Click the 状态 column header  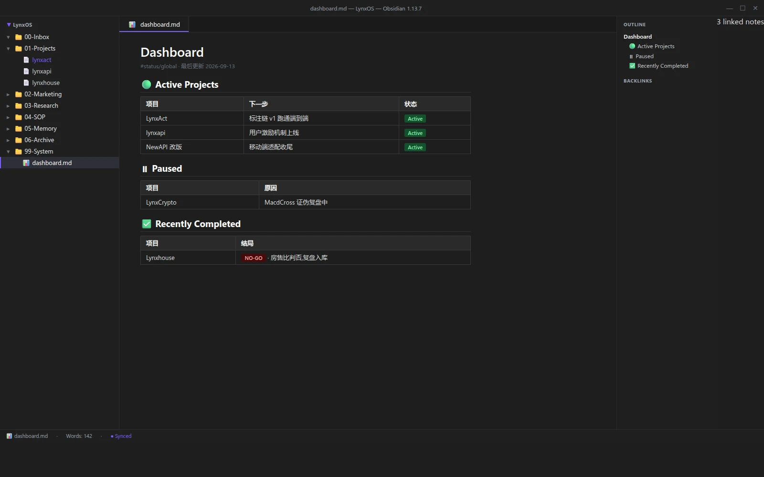point(435,104)
